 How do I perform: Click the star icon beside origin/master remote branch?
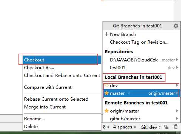point(107,111)
